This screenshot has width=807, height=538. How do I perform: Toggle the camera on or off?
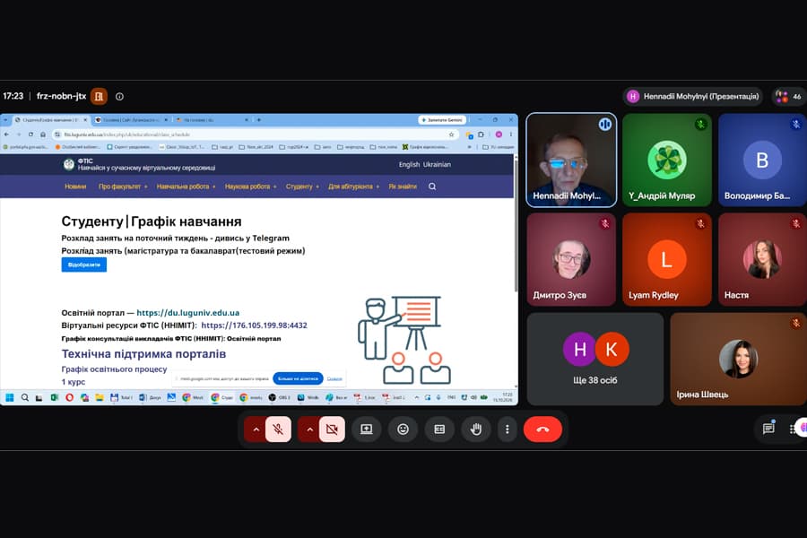coord(332,429)
